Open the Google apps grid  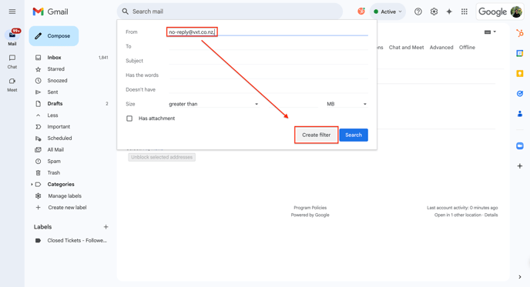click(465, 12)
